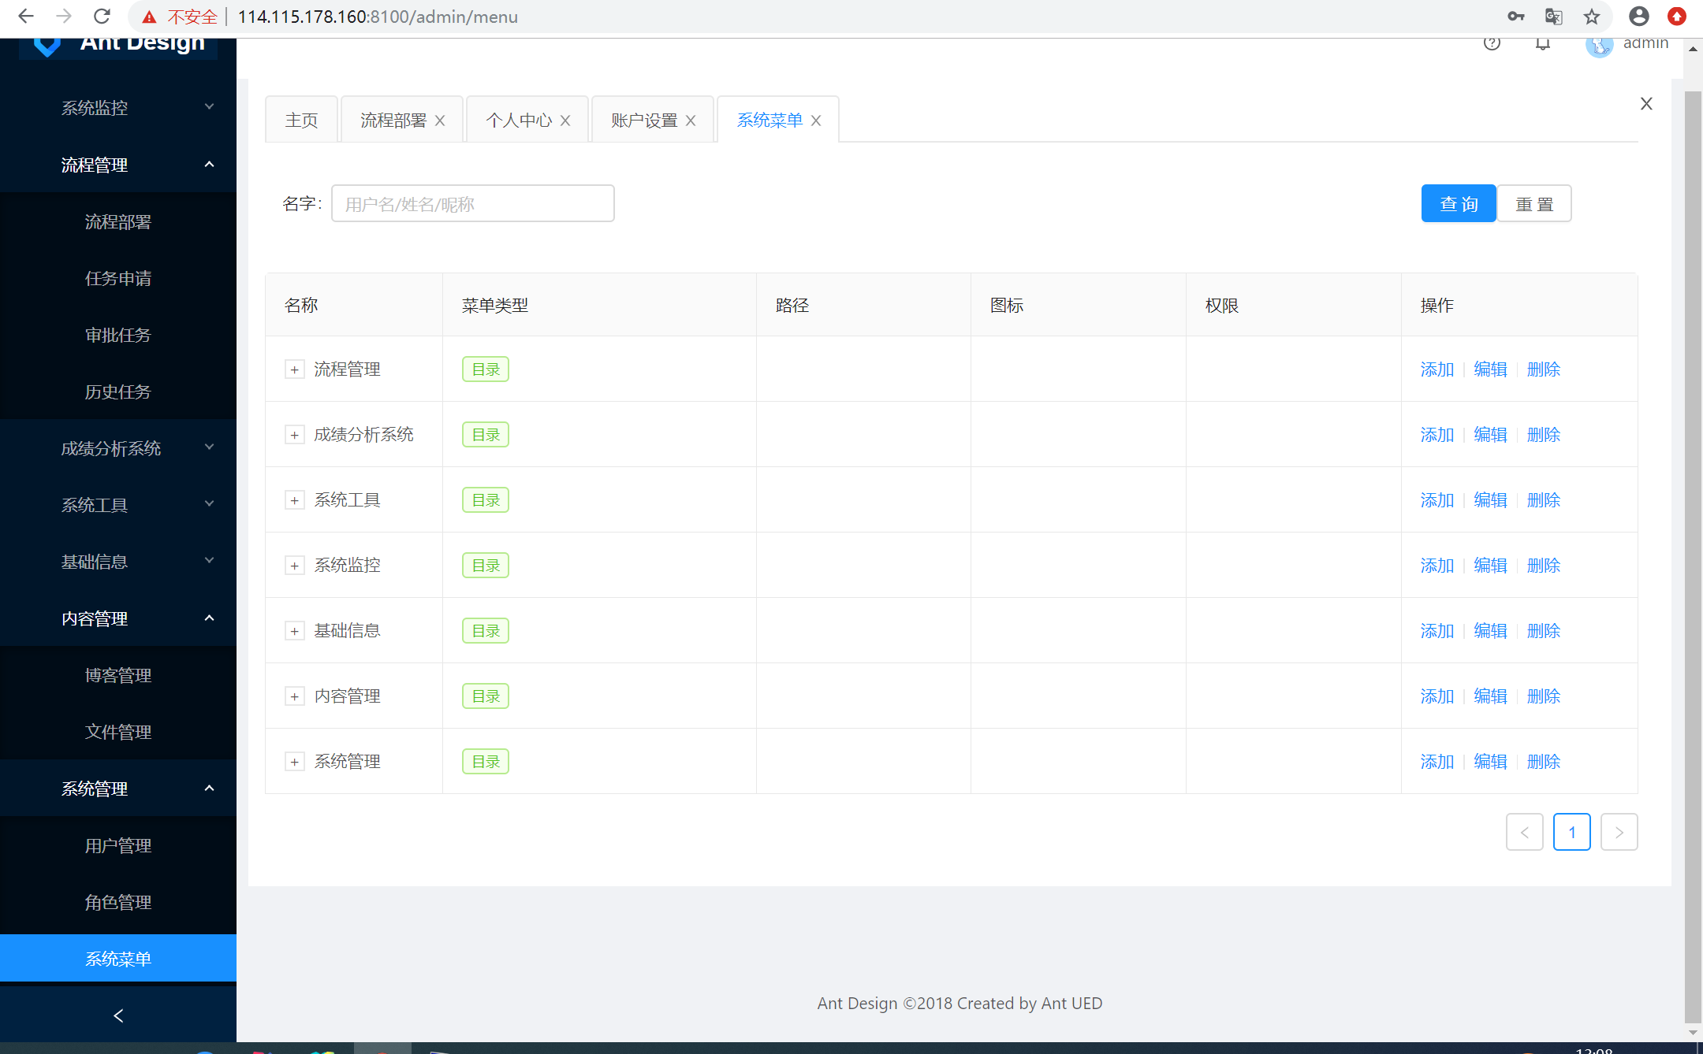Click the browser translate page icon
This screenshot has width=1703, height=1054.
[1553, 17]
